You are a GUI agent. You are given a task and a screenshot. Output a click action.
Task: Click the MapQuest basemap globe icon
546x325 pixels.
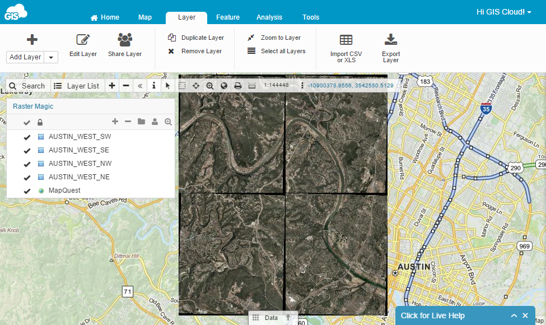pos(41,191)
